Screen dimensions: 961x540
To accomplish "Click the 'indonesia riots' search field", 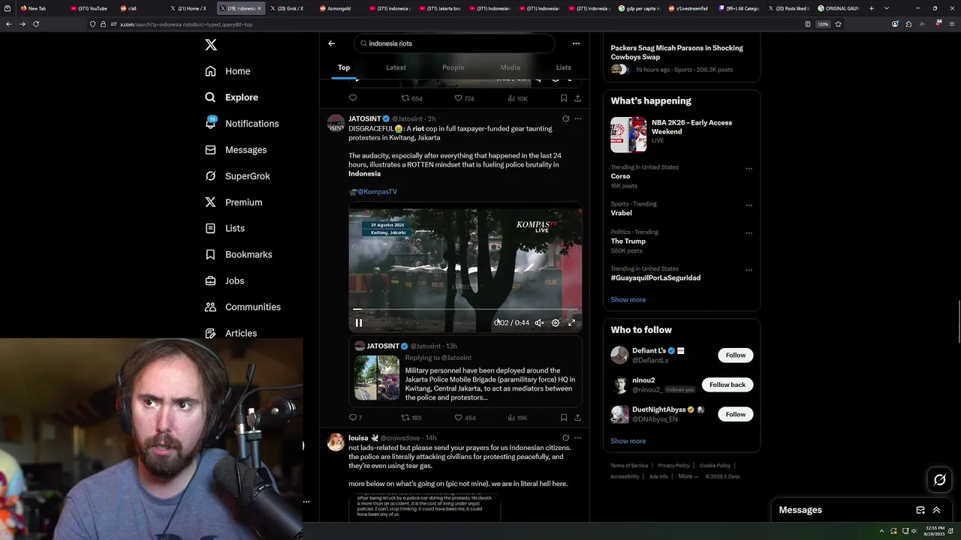I will click(454, 43).
